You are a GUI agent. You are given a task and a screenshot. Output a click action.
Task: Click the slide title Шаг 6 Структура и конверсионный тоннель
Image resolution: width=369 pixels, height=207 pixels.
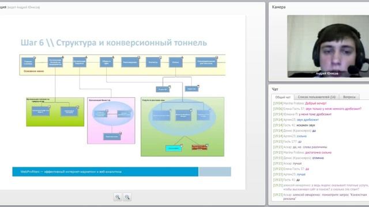114,43
